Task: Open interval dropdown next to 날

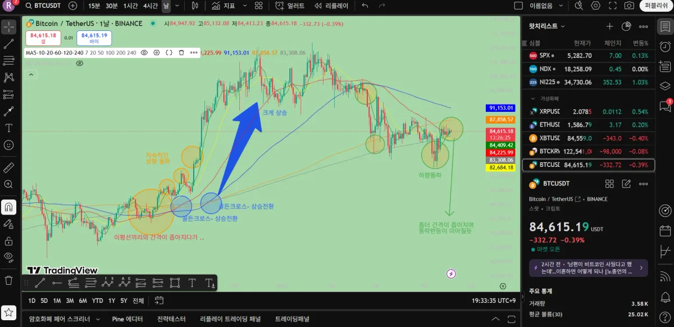Action: point(177,6)
